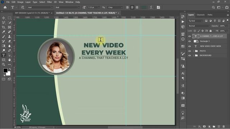Select the Rectangle shape tool
Screen dimensions: 230x129
[4, 60]
